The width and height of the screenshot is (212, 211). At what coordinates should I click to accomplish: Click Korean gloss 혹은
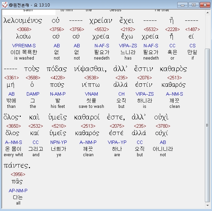click(172, 52)
